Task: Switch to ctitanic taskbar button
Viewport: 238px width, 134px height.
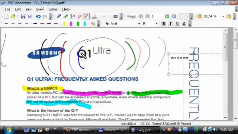Action: 112,130
